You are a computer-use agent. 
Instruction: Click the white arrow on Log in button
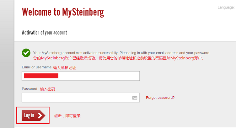pos(40,115)
